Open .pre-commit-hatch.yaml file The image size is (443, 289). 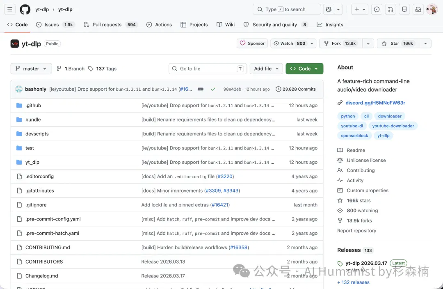tap(52, 233)
